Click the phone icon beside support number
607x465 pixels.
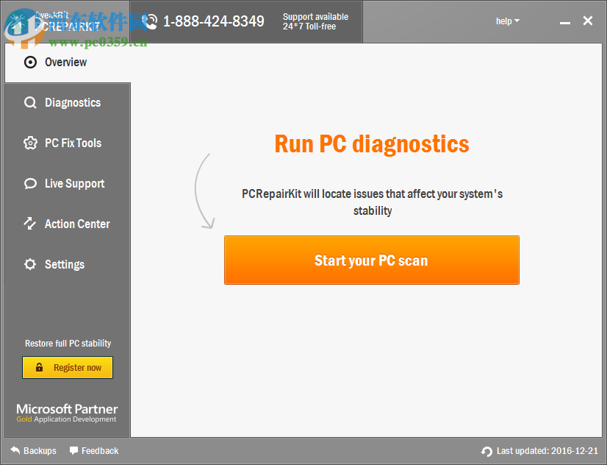point(151,21)
